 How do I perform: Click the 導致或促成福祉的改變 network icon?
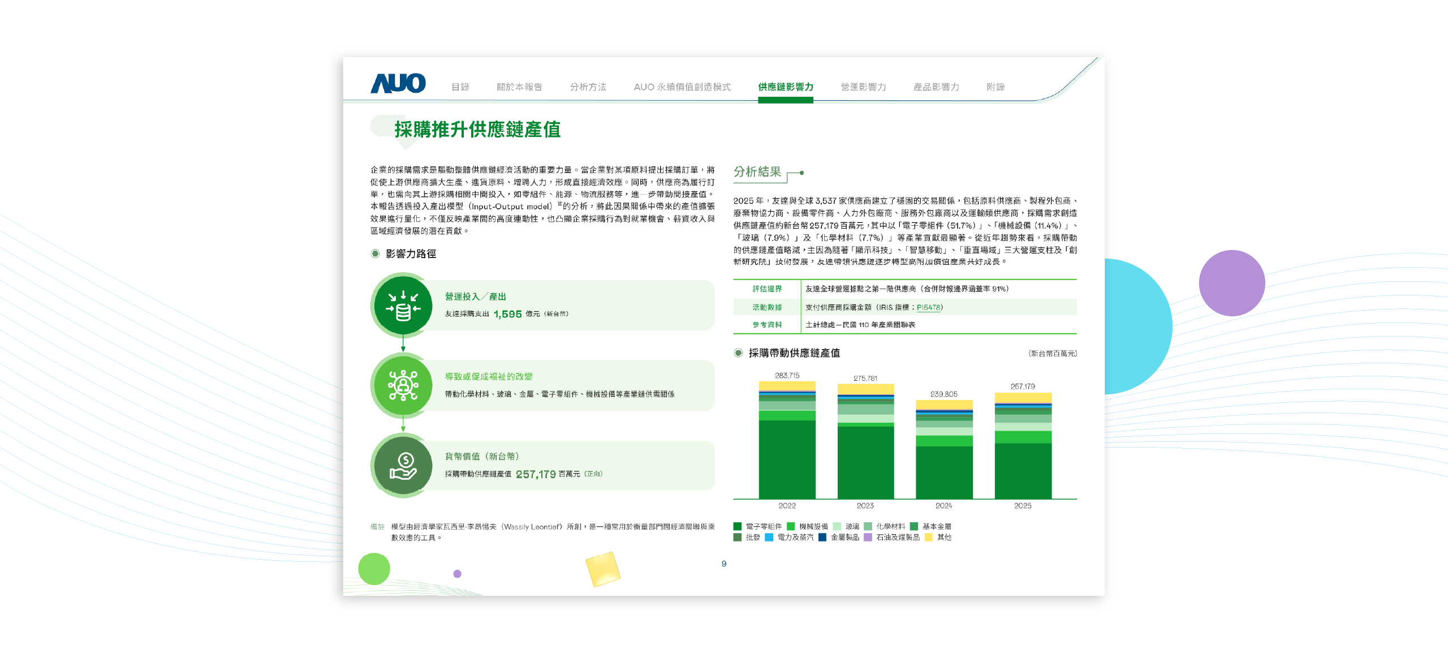coord(403,386)
